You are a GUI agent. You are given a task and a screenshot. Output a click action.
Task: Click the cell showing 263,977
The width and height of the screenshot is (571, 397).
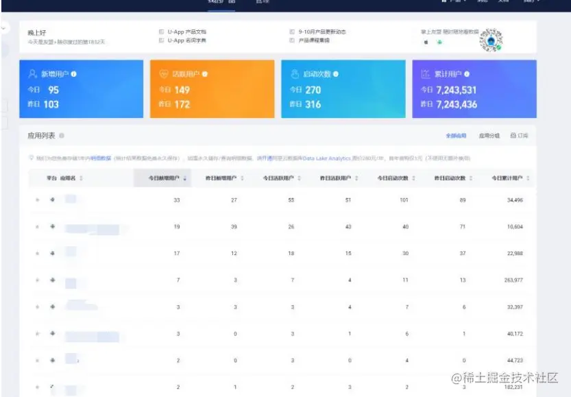click(x=513, y=280)
